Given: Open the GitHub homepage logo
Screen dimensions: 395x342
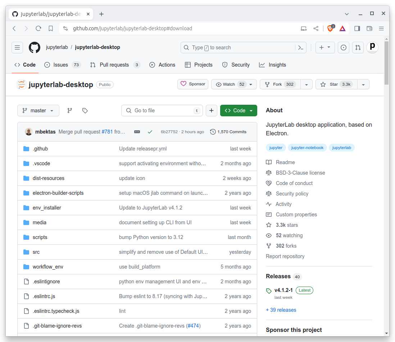Looking at the screenshot, I should pyautogui.click(x=35, y=48).
